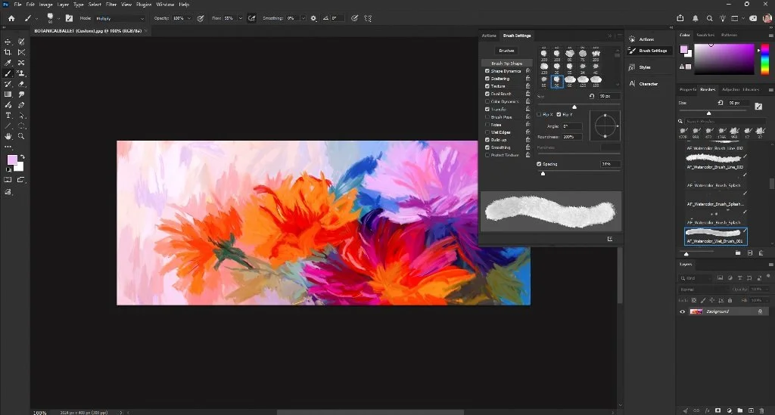The image size is (775, 415).
Task: Open the Filter menu
Action: (111, 5)
